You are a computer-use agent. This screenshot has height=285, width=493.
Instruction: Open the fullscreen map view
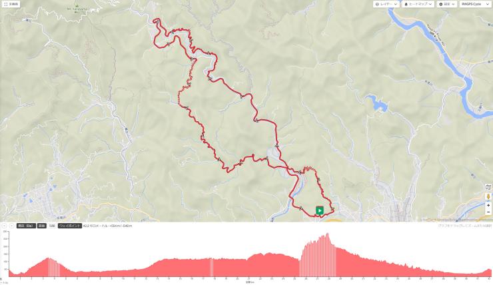tap(11, 4)
